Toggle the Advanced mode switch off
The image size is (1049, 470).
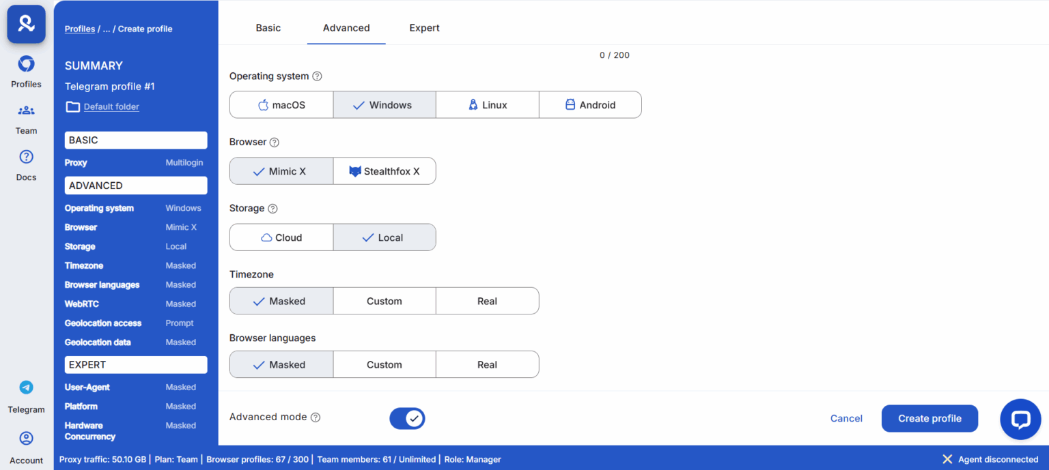[407, 418]
